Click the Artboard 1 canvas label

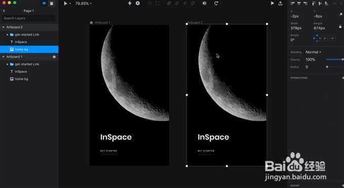click(102, 23)
